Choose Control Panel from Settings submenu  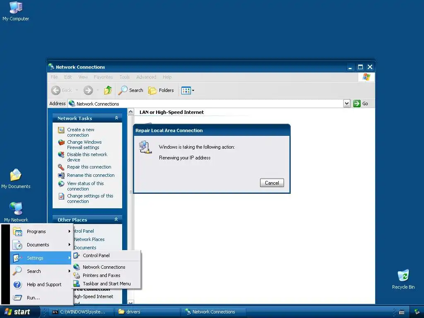106,255
